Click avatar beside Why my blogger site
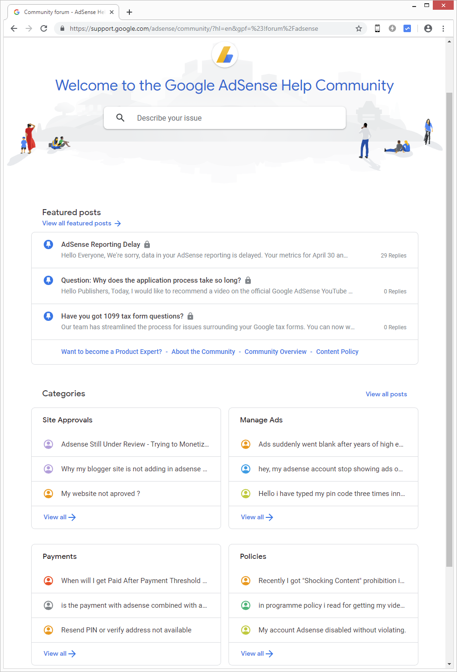The width and height of the screenshot is (457, 672). pos(48,469)
